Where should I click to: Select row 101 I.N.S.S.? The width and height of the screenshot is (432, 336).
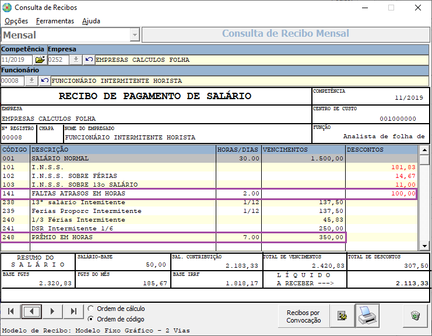pos(209,167)
